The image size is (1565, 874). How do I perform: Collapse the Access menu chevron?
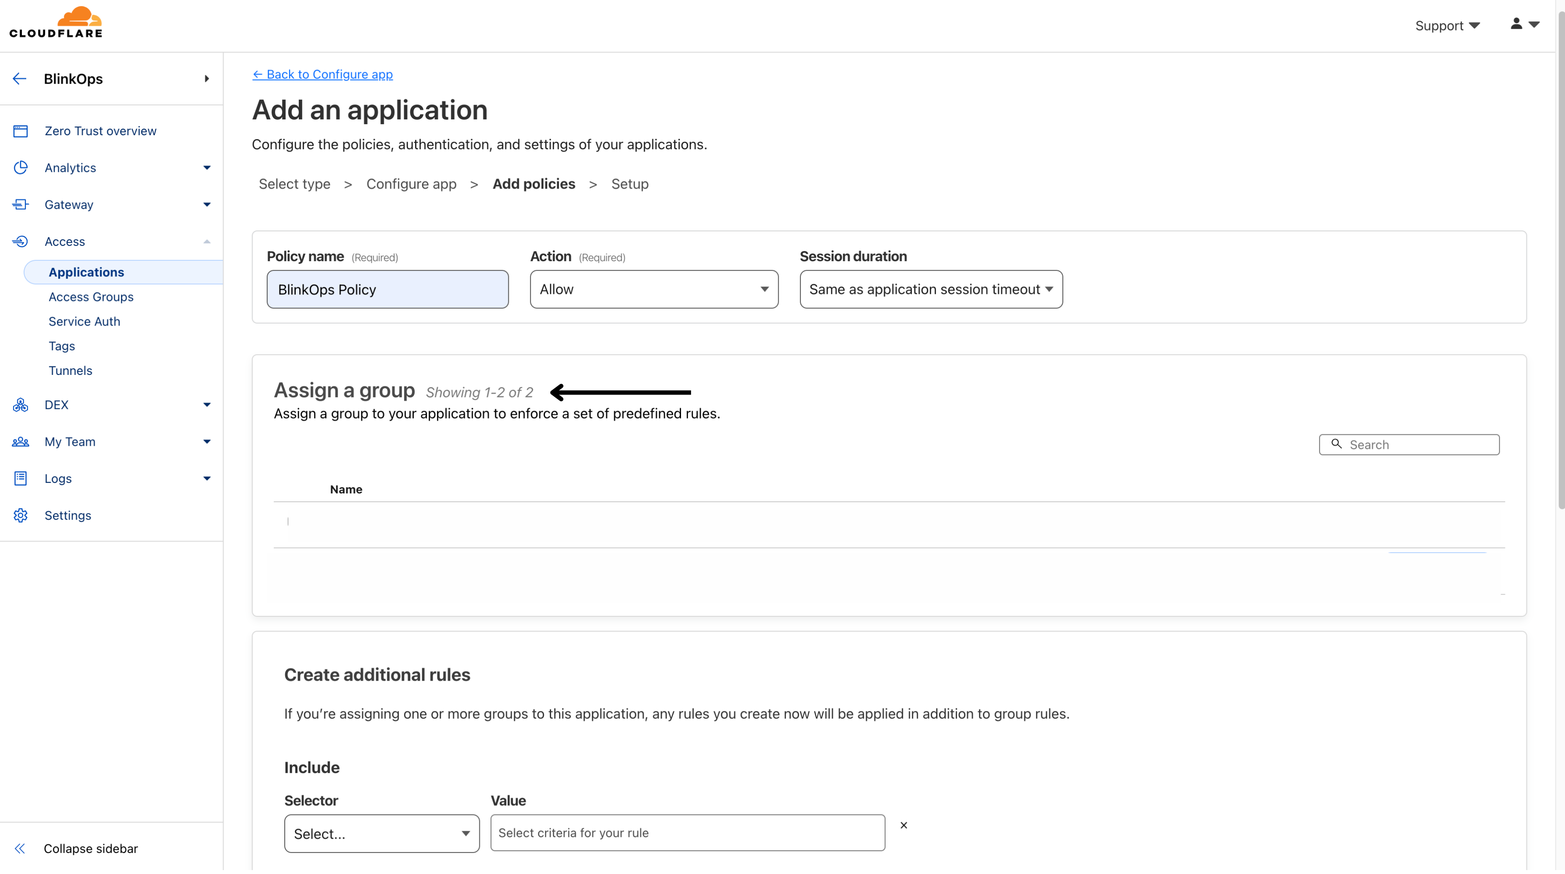207,242
